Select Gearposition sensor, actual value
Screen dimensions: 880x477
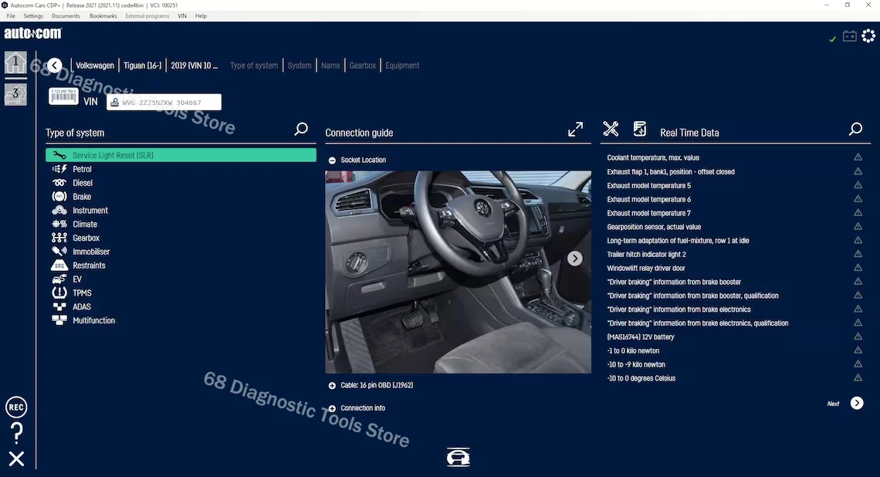click(x=654, y=227)
